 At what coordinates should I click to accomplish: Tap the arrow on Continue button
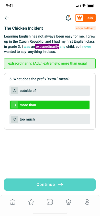tap(60, 185)
